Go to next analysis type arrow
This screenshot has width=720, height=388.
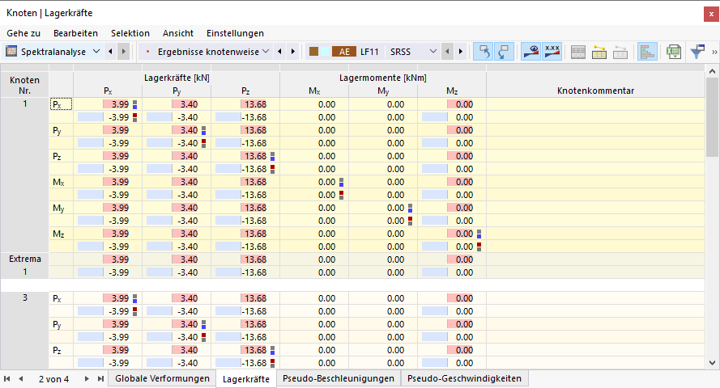(x=124, y=51)
